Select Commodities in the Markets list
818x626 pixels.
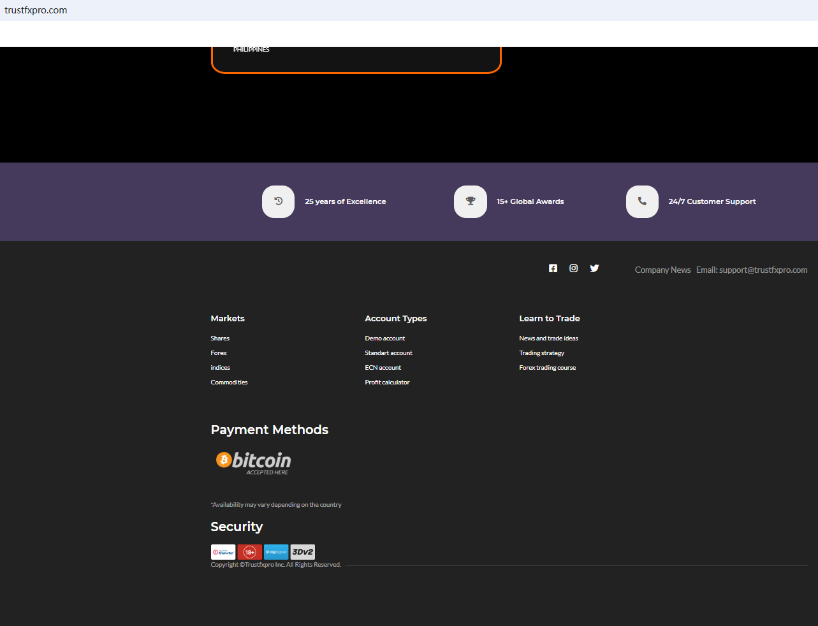[x=229, y=382]
